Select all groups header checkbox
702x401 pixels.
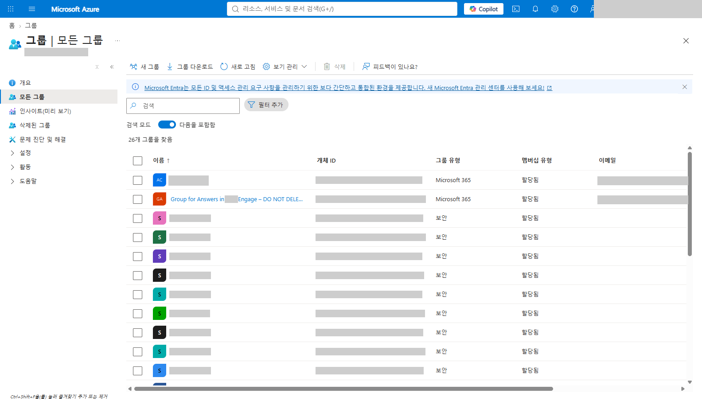click(x=137, y=160)
